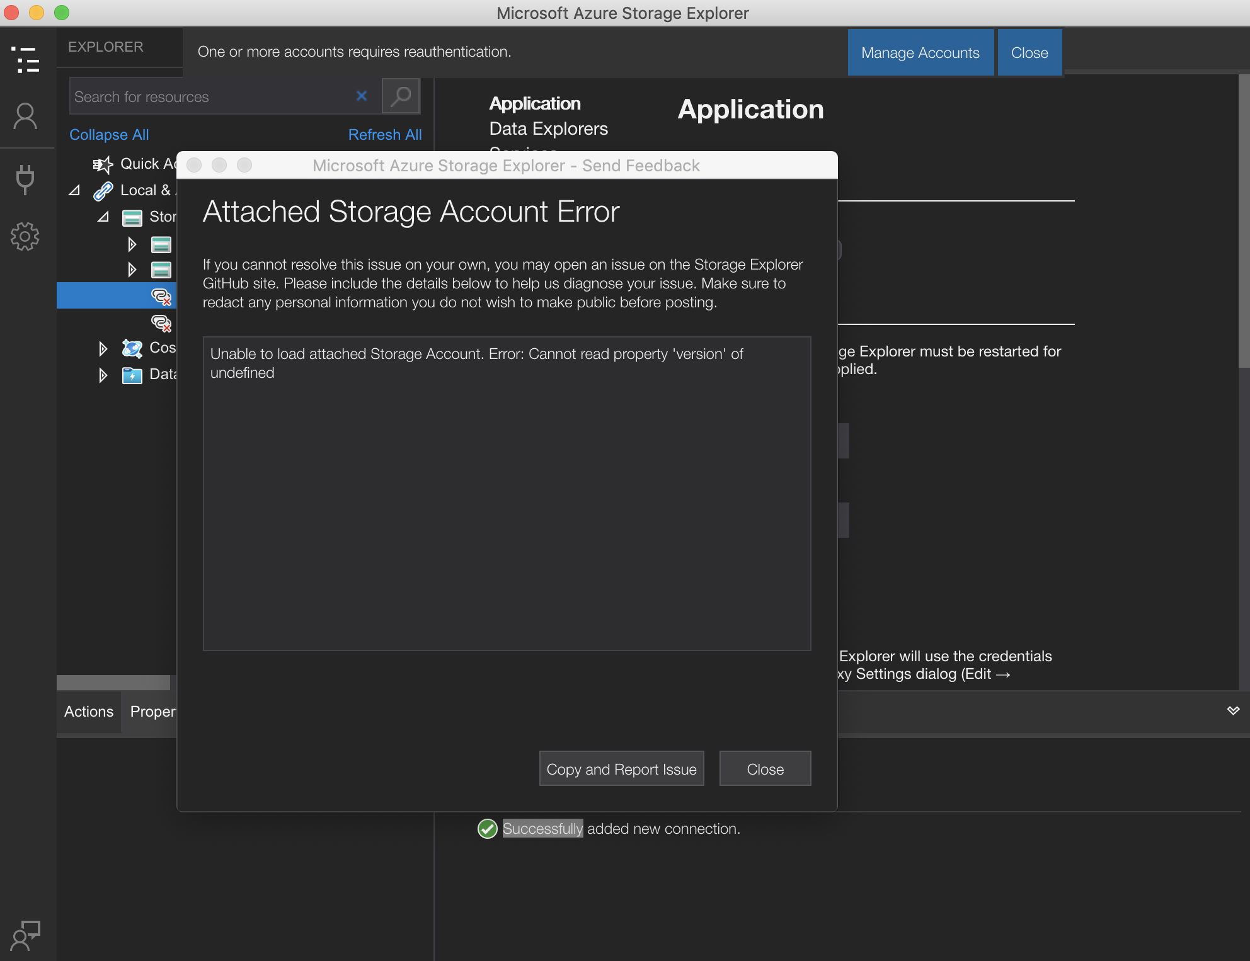Select the Quick Access star icon
Image resolution: width=1250 pixels, height=961 pixels.
tap(103, 164)
